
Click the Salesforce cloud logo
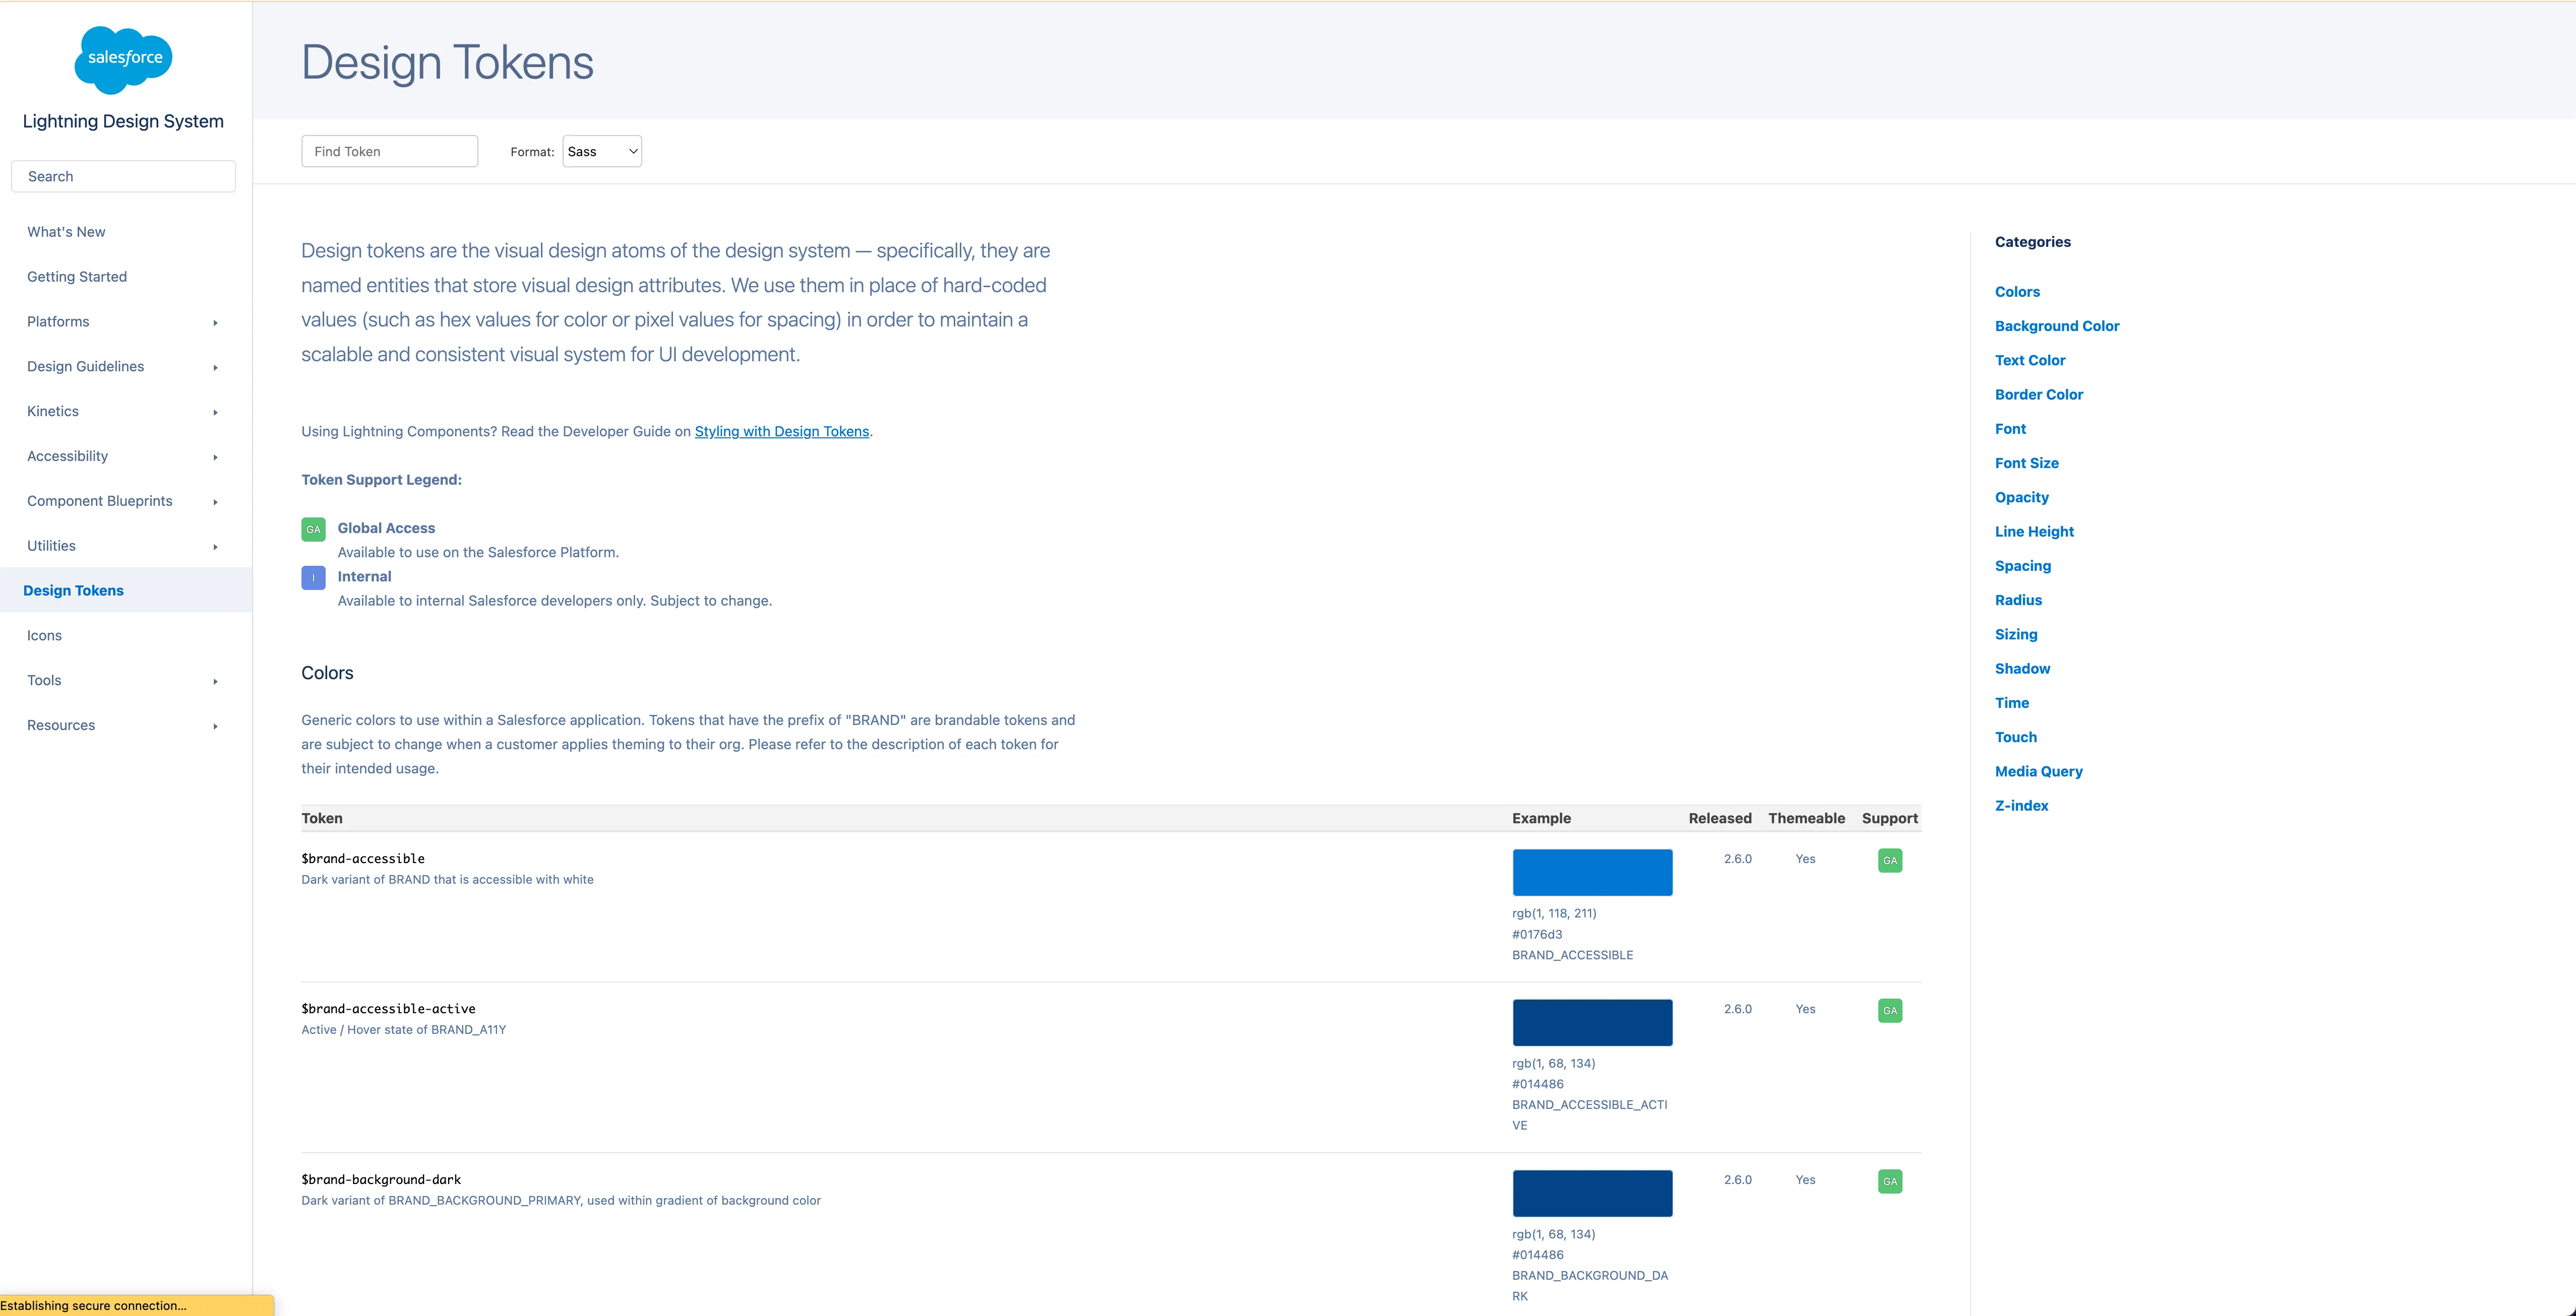click(123, 59)
